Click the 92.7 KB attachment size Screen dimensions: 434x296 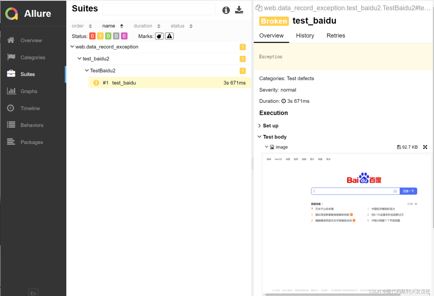click(x=409, y=147)
